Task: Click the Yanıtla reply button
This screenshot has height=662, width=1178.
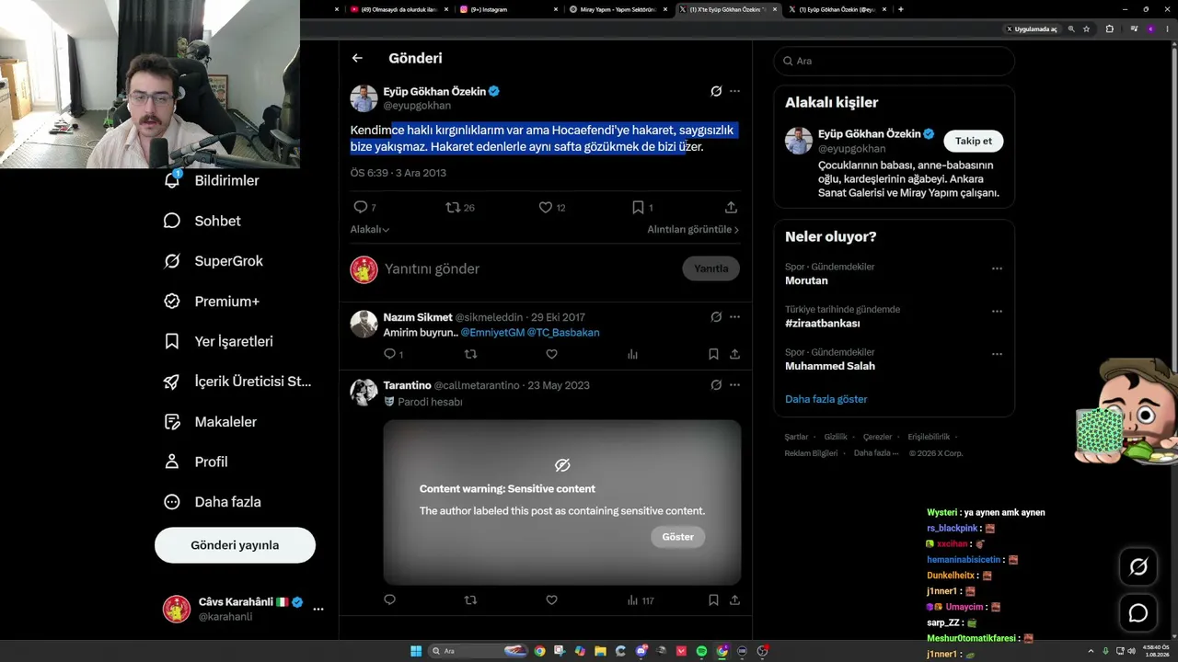Action: pos(710,268)
